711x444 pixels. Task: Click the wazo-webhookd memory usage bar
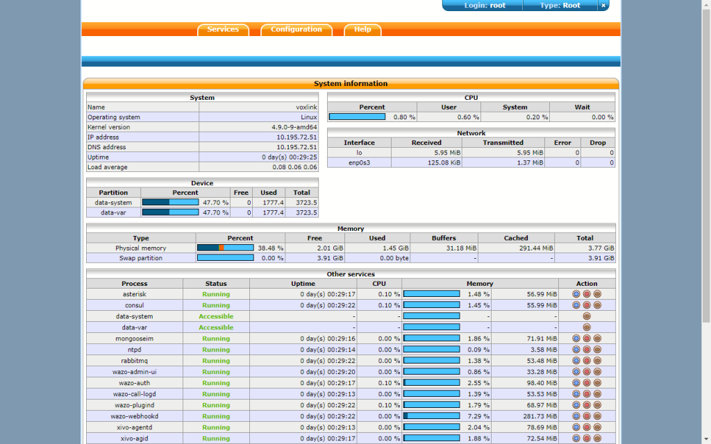coord(431,416)
